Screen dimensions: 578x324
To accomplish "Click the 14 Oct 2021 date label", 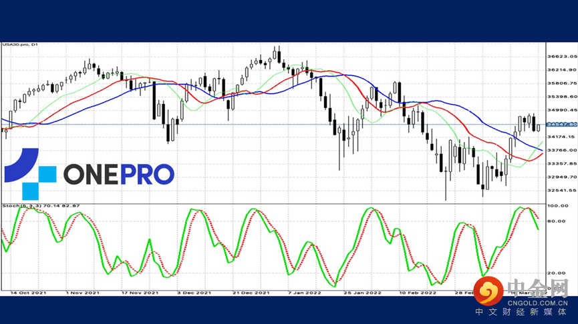I will (28, 293).
